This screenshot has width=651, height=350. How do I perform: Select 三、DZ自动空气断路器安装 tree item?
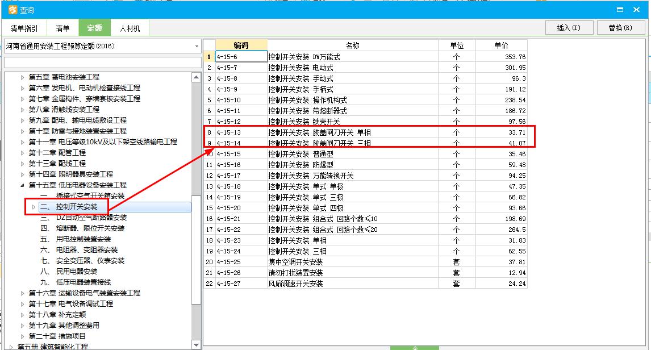pyautogui.click(x=84, y=218)
